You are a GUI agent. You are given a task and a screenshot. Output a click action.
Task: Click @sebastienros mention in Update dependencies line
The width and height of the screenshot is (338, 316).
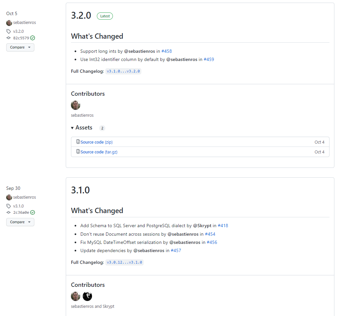point(149,250)
